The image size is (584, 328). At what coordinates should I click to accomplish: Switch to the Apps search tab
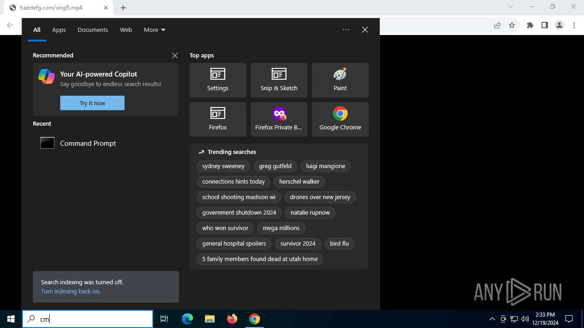pos(59,30)
